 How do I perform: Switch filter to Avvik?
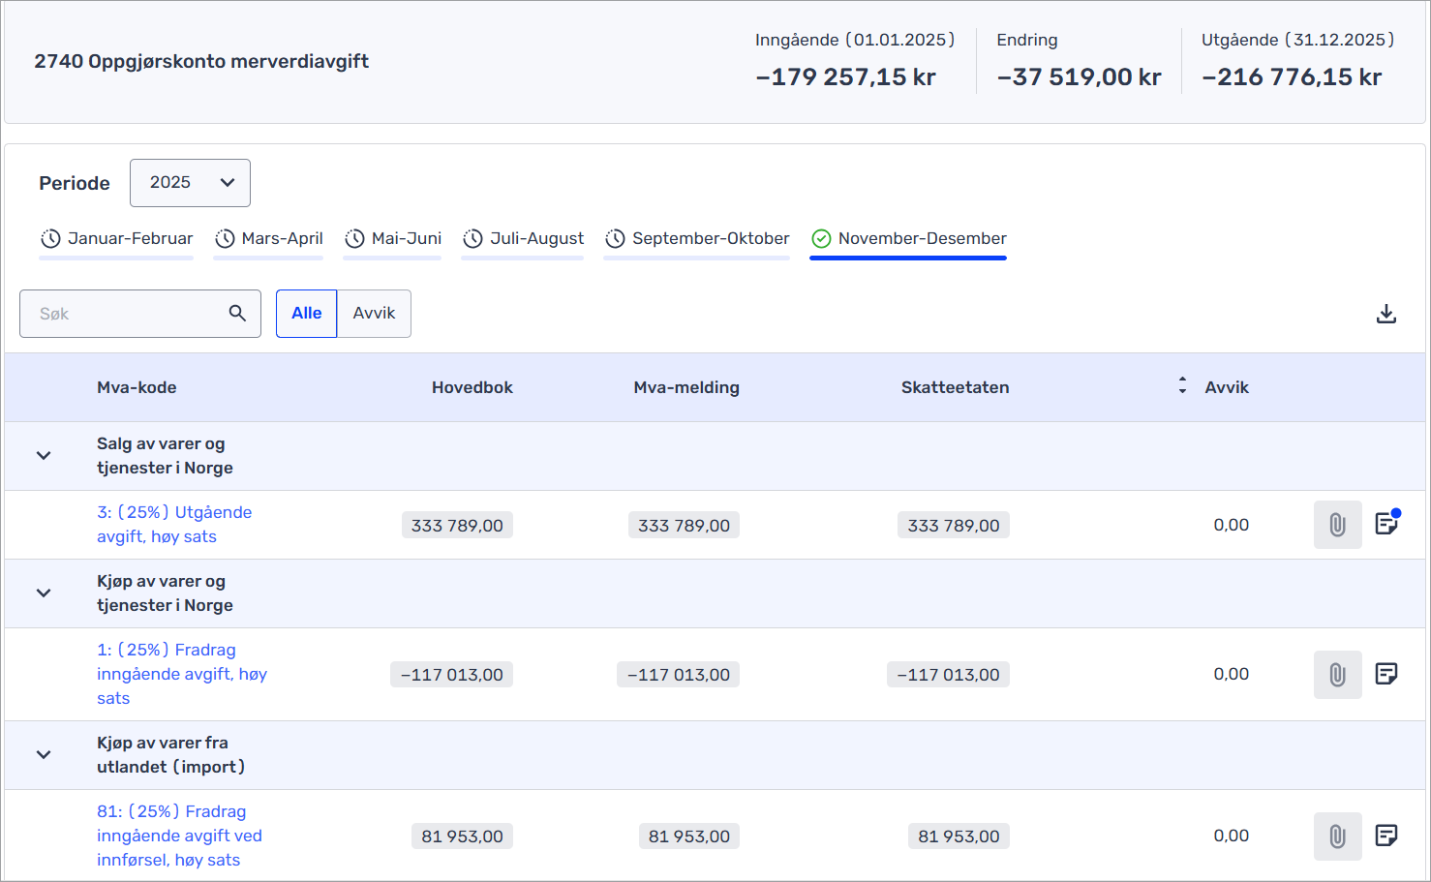374,314
